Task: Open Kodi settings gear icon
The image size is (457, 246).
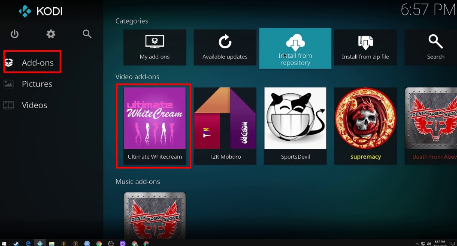Action: click(x=51, y=34)
